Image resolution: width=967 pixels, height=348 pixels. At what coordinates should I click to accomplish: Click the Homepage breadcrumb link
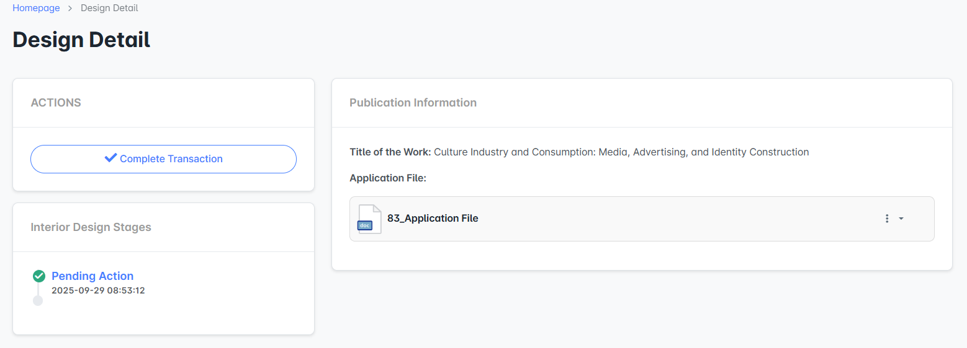[x=36, y=8]
